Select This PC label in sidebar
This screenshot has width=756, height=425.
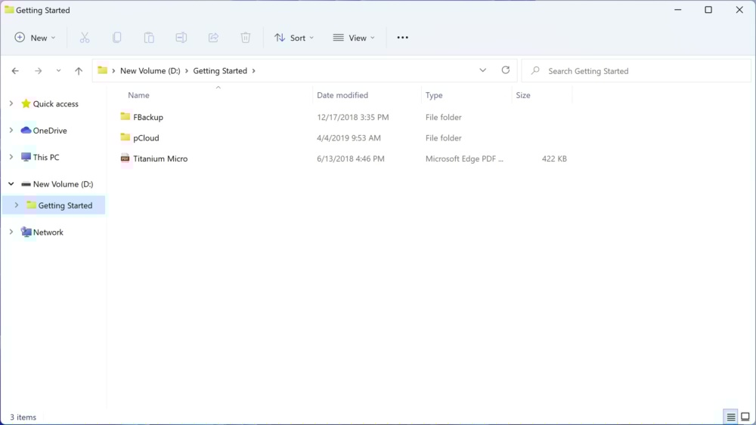pos(46,157)
